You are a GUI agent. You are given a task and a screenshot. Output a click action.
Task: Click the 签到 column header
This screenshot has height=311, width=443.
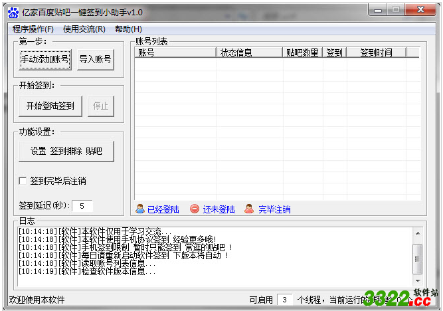(x=335, y=52)
